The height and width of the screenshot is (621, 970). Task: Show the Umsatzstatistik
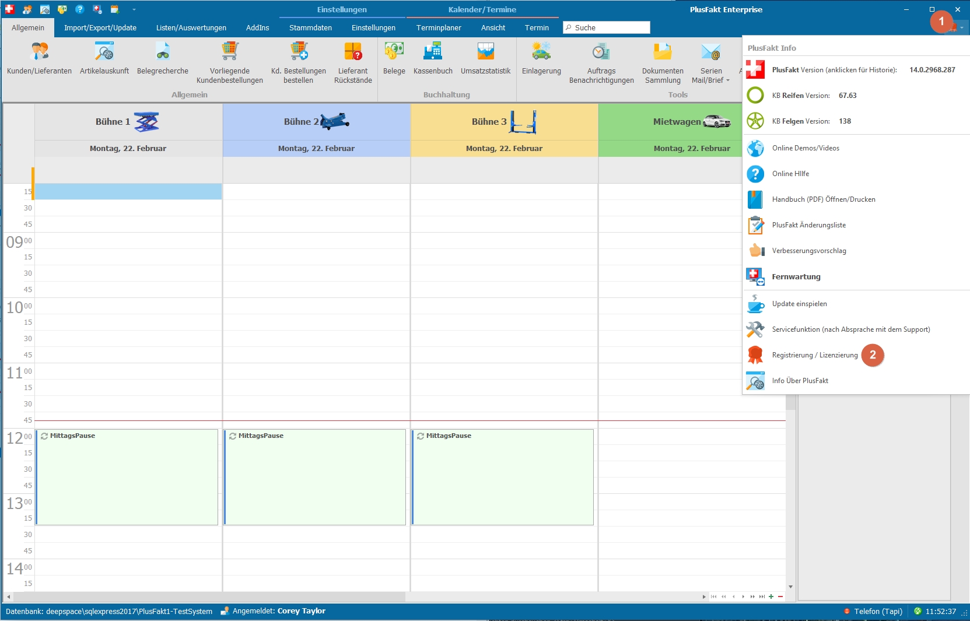(x=485, y=59)
